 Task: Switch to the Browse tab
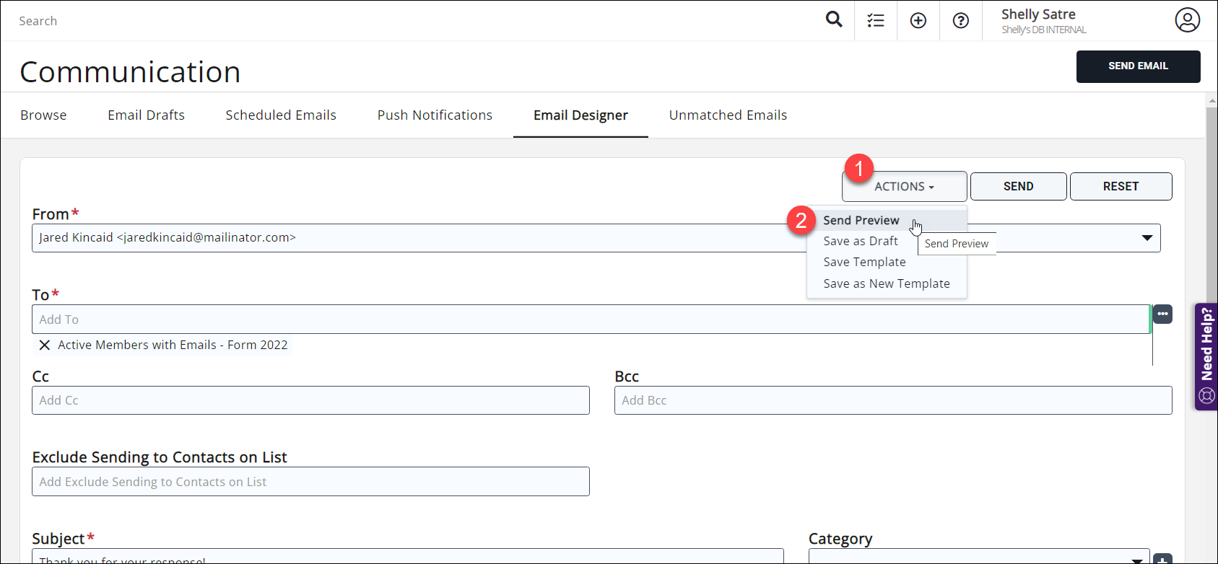coord(43,115)
